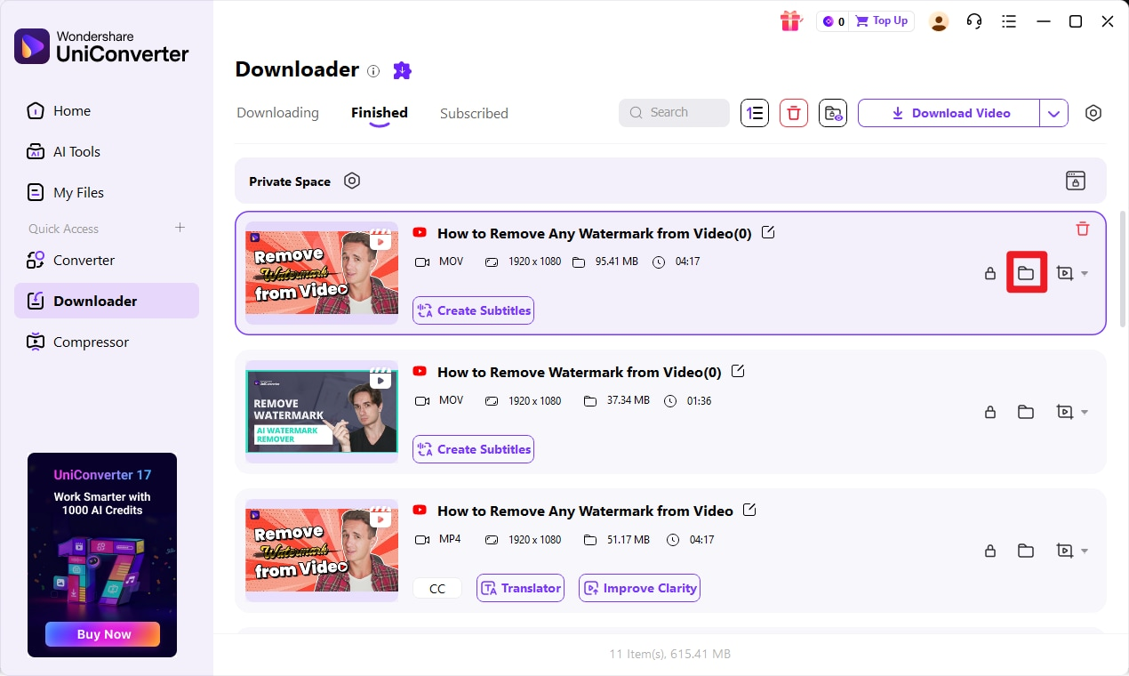Click convert icon on 51.17 MB video row
The width and height of the screenshot is (1129, 676).
tap(1064, 551)
